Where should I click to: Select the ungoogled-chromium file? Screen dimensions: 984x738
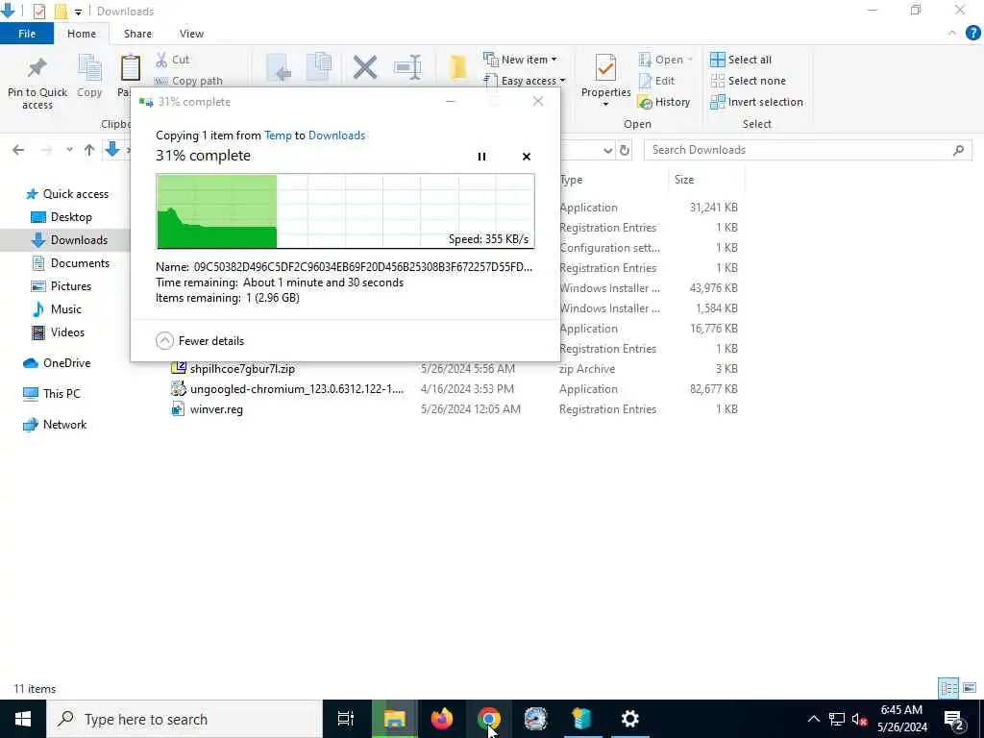click(287, 389)
